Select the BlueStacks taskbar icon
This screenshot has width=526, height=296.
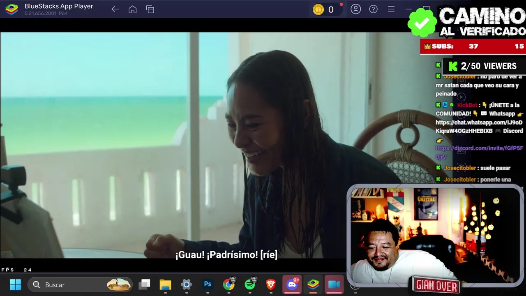(313, 284)
